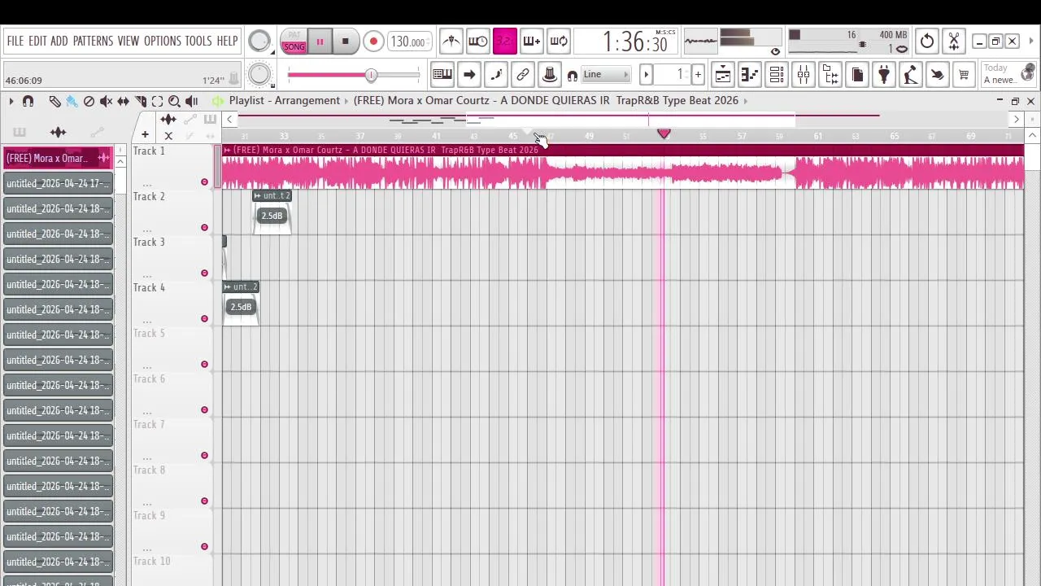Open the playlist menu arrow
This screenshot has height=586, width=1041.
point(11,101)
